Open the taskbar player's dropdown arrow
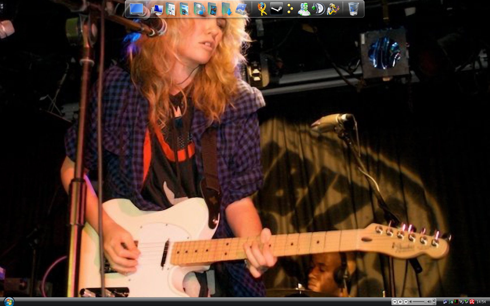 click(x=434, y=303)
